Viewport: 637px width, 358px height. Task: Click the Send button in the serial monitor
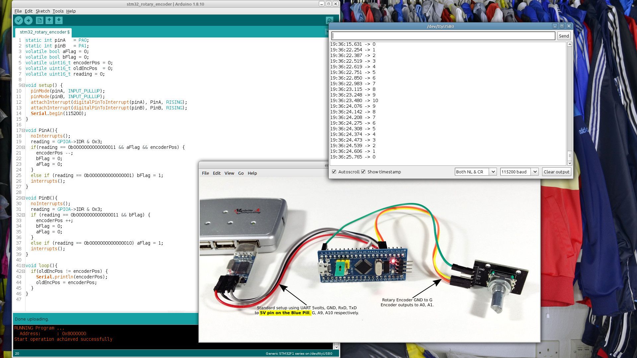pos(564,36)
